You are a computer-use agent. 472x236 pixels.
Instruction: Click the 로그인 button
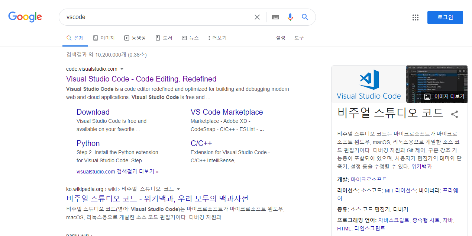pos(445,17)
